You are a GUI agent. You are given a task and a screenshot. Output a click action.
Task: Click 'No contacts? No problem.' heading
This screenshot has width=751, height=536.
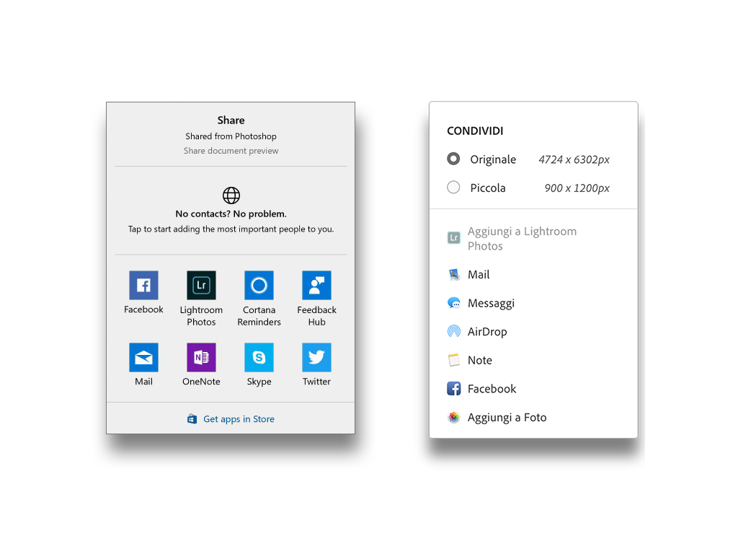click(231, 214)
